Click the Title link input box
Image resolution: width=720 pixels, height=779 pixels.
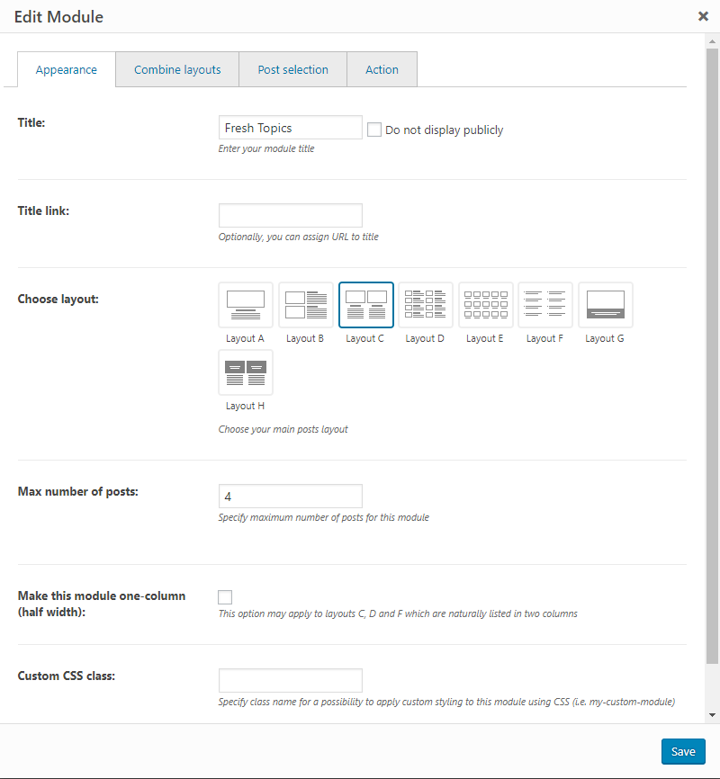point(290,215)
